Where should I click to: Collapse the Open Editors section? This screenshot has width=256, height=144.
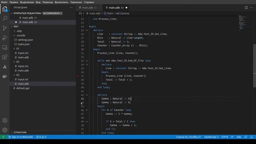tap(12, 13)
